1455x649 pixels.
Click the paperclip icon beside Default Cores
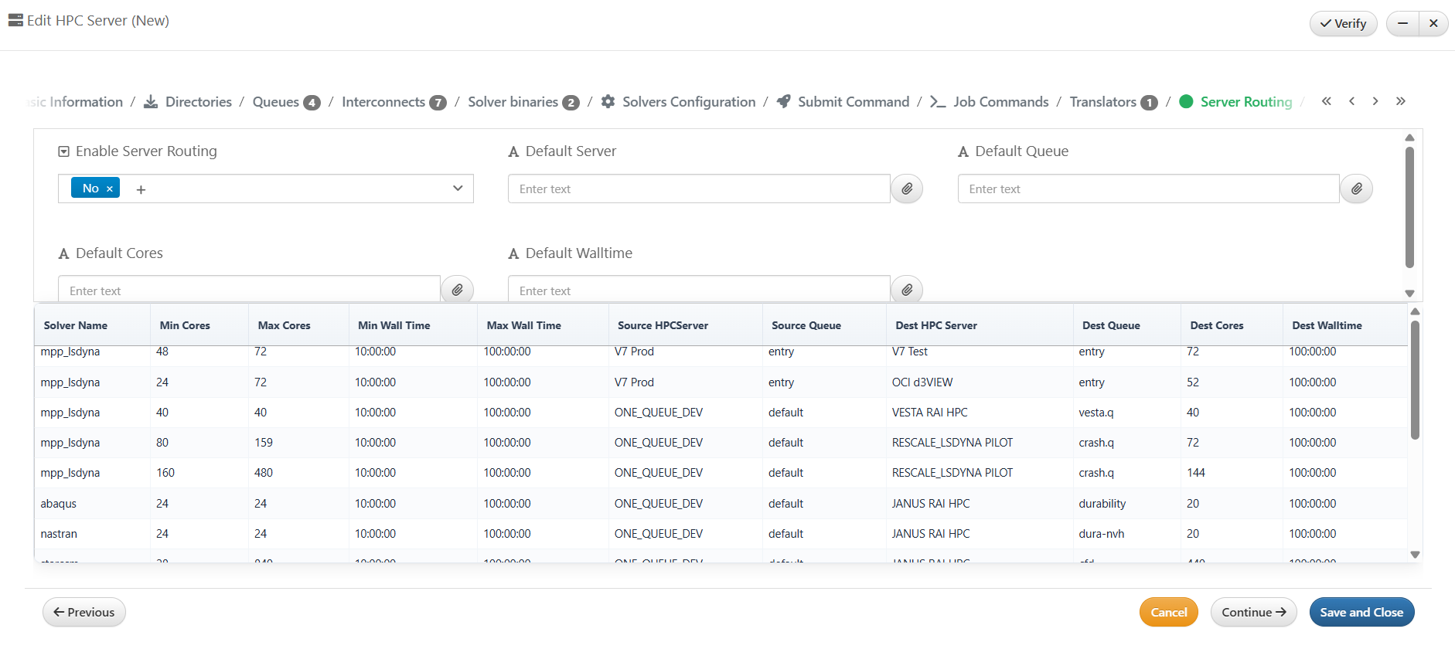coord(457,290)
